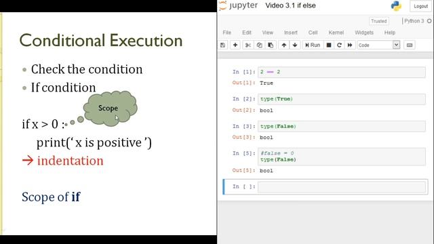The height and width of the screenshot is (244, 434).
Task: Select cell In [2] with type(True)
Action: tap(342, 99)
